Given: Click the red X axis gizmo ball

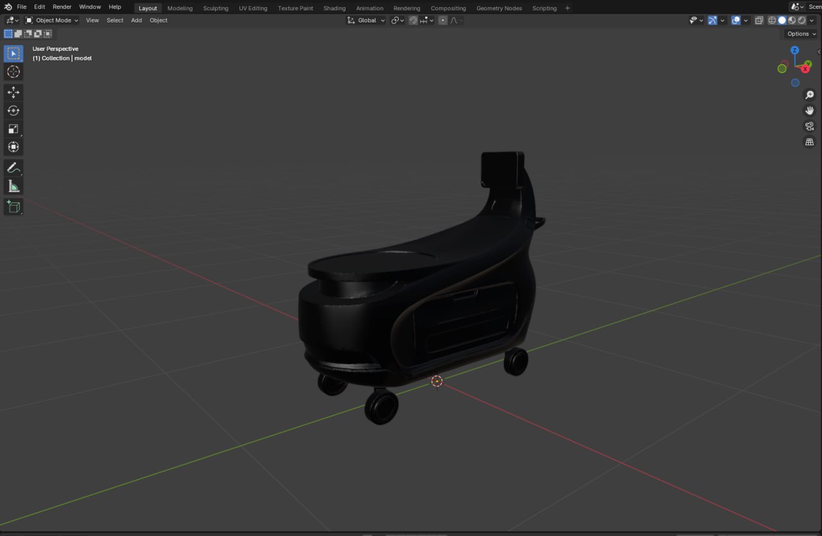Looking at the screenshot, I should point(805,69).
